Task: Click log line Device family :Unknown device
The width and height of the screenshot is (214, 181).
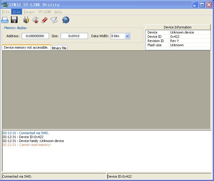Action: 33,141
